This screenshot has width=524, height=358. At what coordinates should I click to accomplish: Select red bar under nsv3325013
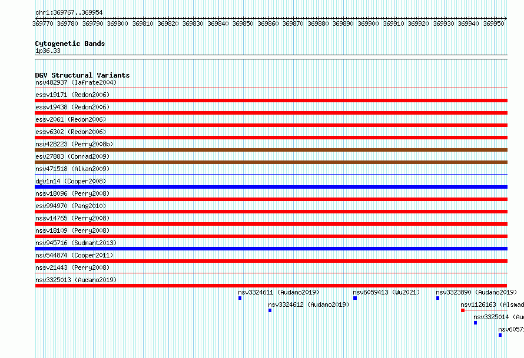pyautogui.click(x=271, y=286)
